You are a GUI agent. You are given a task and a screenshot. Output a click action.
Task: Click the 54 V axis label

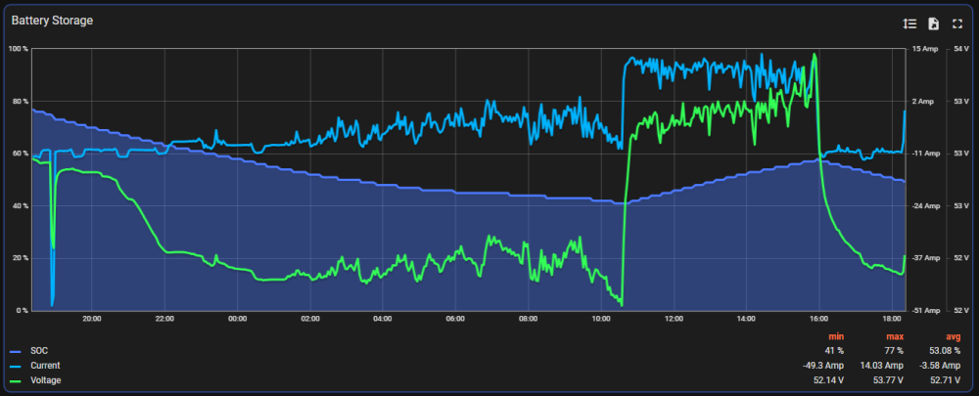pos(961,49)
